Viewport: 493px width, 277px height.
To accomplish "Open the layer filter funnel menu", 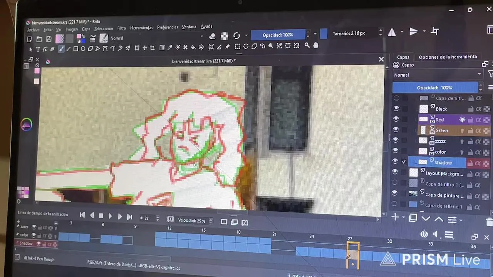I will [490, 74].
